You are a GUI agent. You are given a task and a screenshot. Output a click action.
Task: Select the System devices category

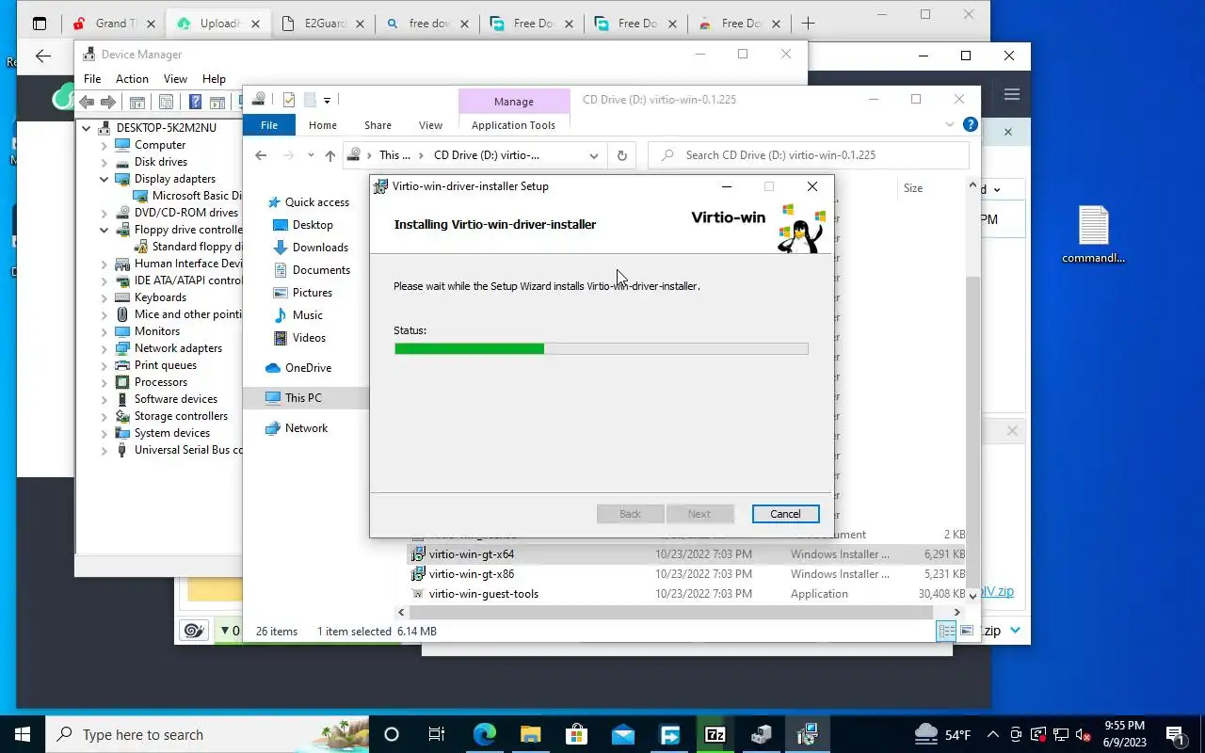pos(171,433)
